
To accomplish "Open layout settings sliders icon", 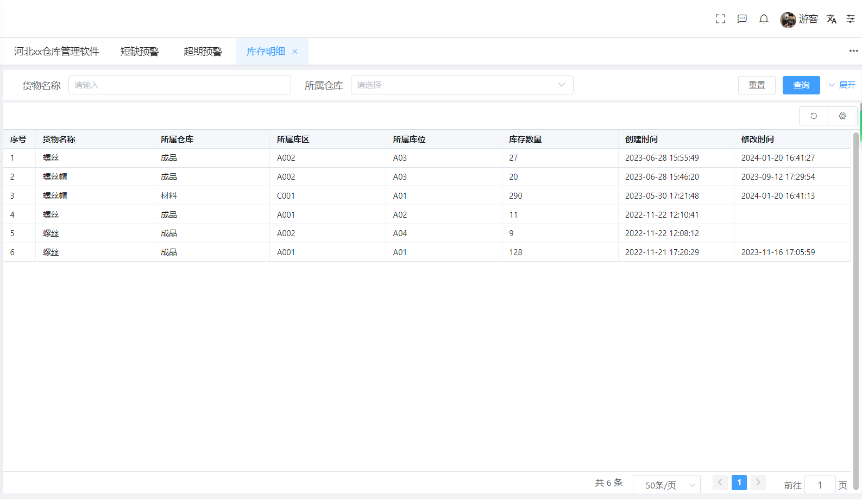I will tap(851, 19).
